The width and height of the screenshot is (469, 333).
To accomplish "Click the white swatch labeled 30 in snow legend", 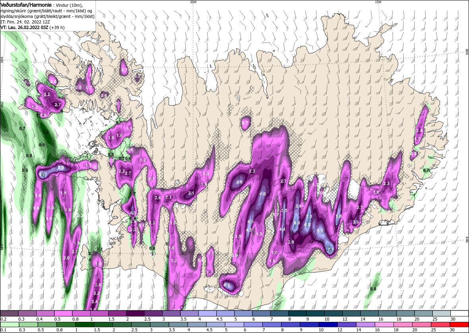I will point(460,313).
